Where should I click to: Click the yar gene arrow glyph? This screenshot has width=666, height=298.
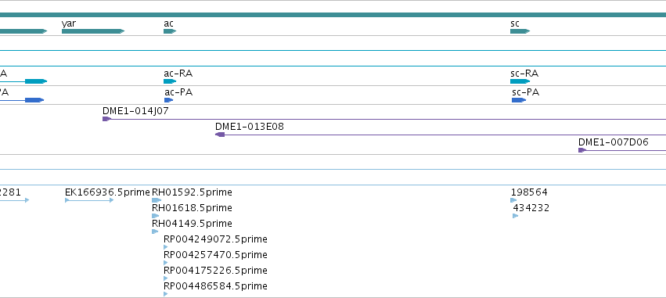pos(93,31)
